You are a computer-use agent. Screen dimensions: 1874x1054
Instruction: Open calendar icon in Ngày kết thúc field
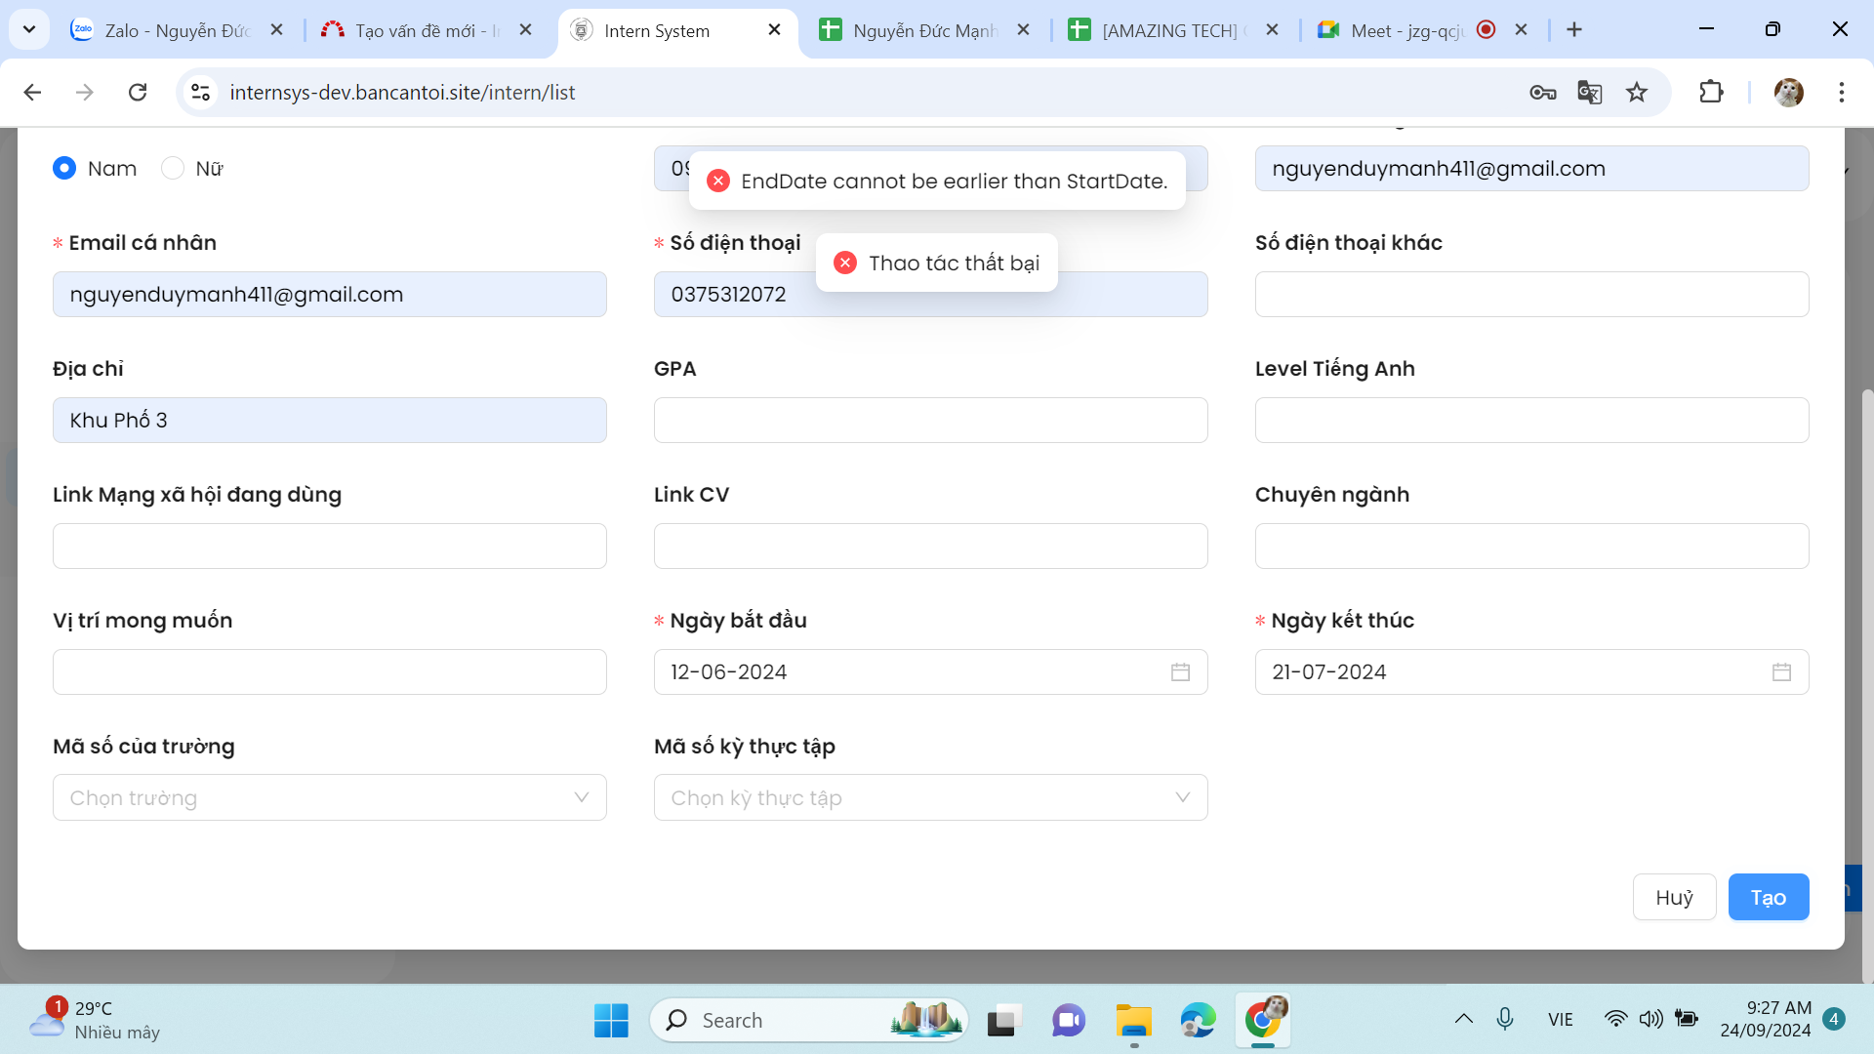[x=1781, y=672]
